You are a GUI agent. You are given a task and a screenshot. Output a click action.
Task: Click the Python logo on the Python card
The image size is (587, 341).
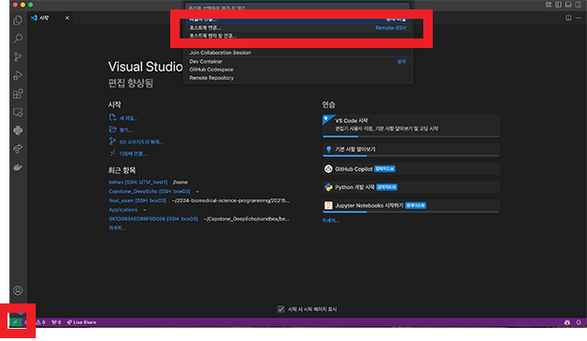tap(328, 187)
